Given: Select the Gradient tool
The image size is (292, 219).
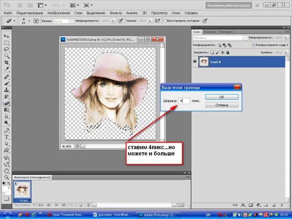Looking at the screenshot, I should pyautogui.click(x=7, y=110).
